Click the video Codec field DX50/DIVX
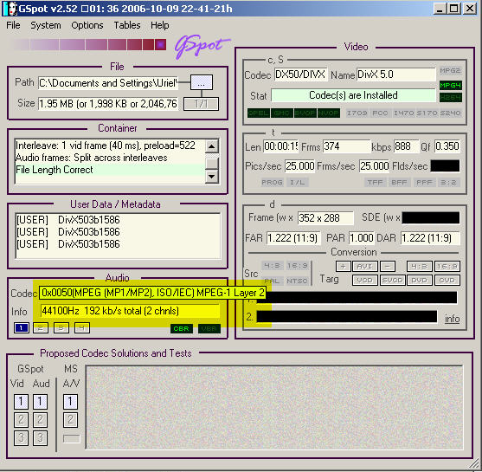This screenshot has width=482, height=472. (x=300, y=74)
